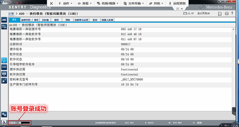Open the vehicle overview car icon in sidebar
The height and width of the screenshot is (127, 239).
[x=4, y=20]
